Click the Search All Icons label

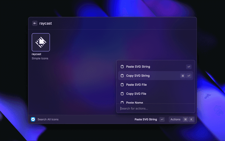48,119
